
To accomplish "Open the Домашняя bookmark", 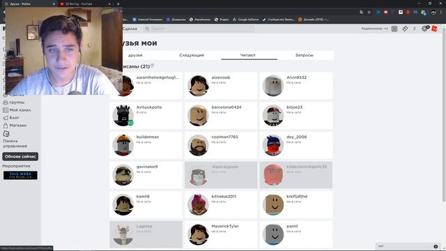I will pos(176,20).
